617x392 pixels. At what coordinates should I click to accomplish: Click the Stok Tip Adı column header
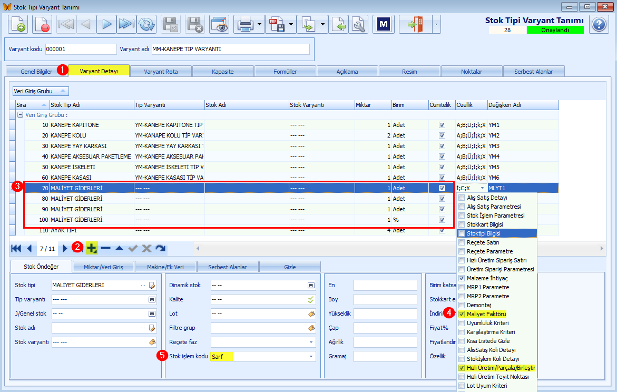pos(92,105)
